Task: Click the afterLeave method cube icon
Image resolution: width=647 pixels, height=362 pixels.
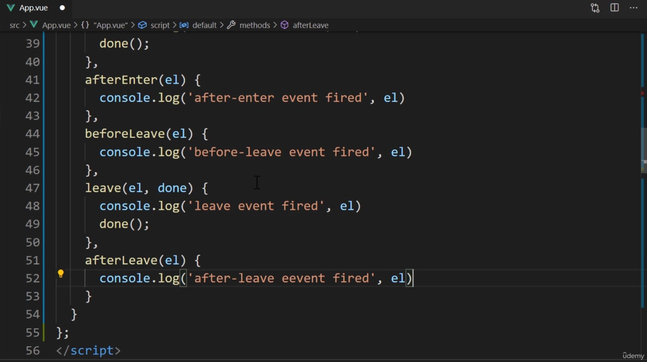Action: tap(284, 25)
